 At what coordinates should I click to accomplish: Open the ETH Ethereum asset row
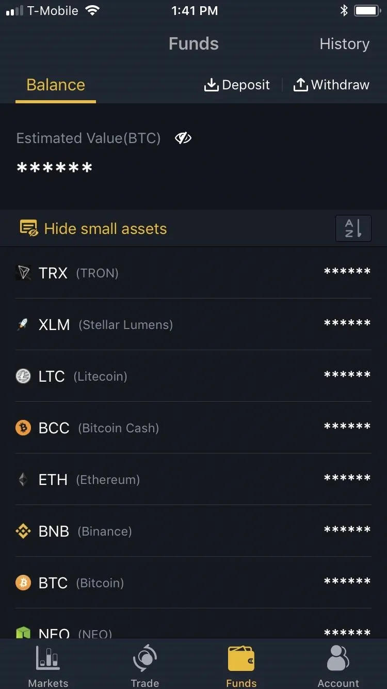coord(193,479)
